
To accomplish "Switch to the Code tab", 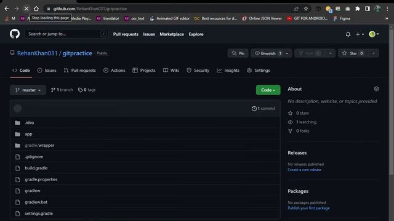I will tap(21, 71).
